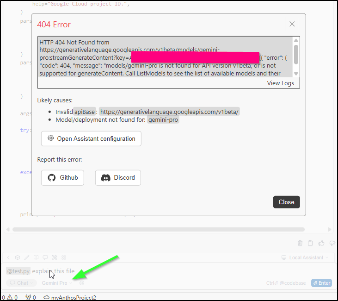Click the left arrow of horizontal scrollbar

click(8, 229)
